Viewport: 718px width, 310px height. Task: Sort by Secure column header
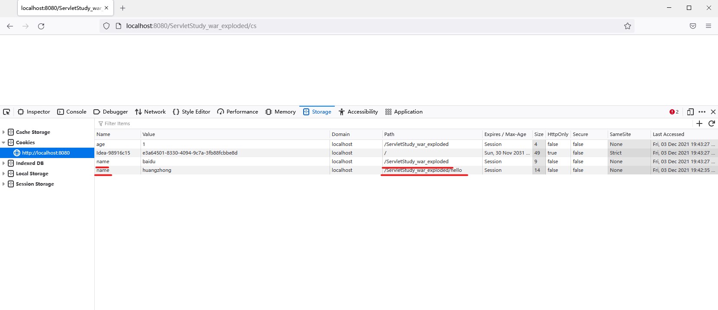pyautogui.click(x=589, y=134)
